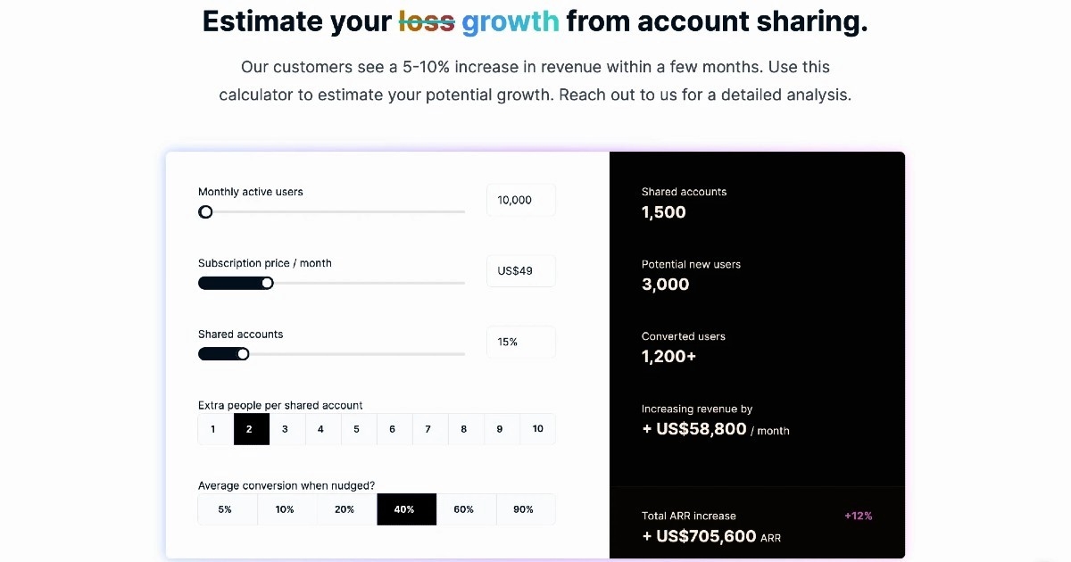
Task: Set average conversion to 10%
Action: (x=285, y=509)
